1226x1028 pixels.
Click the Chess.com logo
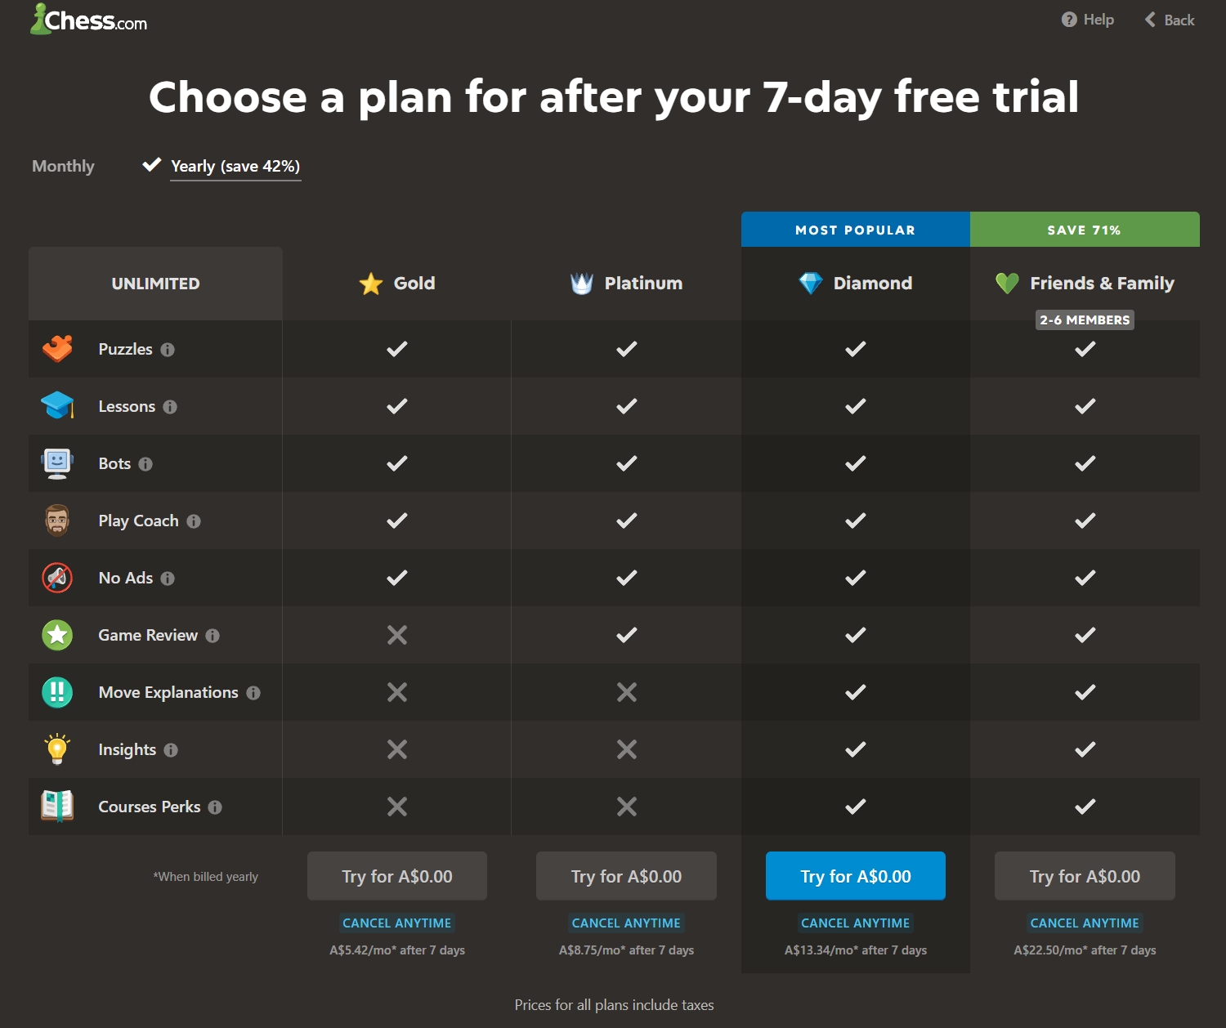pyautogui.click(x=88, y=20)
